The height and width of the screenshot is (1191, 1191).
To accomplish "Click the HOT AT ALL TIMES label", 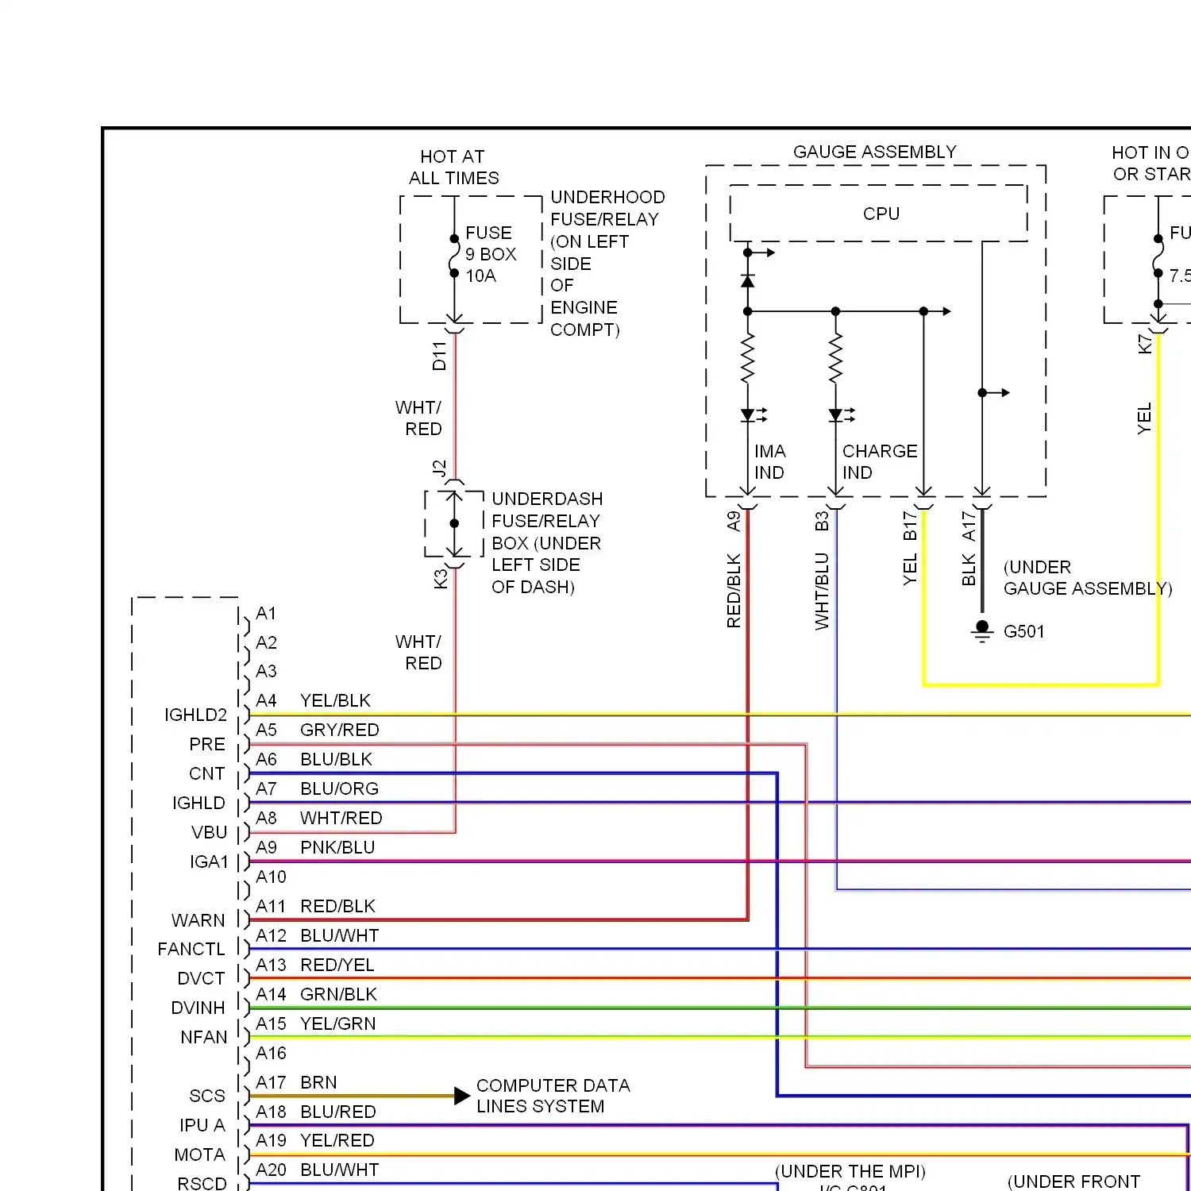I will [453, 168].
